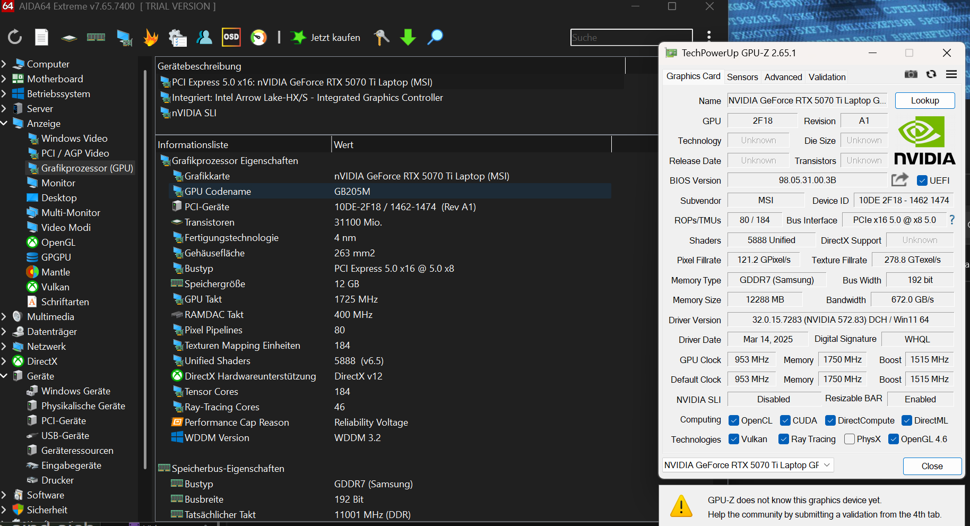Viewport: 970px width, 526px height.
Task: Select the Performance Cap Reason row
Action: (390, 422)
